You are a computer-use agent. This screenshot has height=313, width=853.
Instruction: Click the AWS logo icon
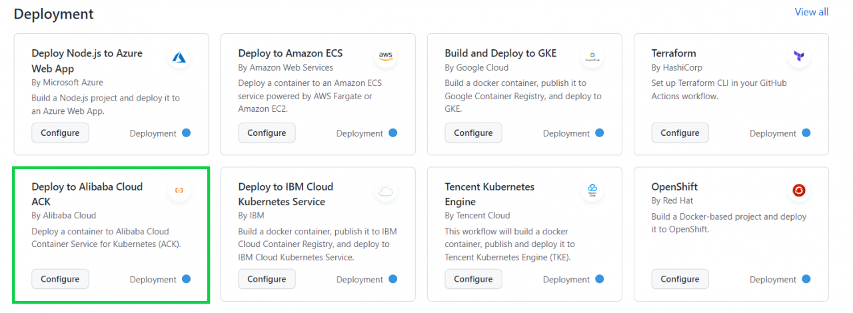click(385, 57)
